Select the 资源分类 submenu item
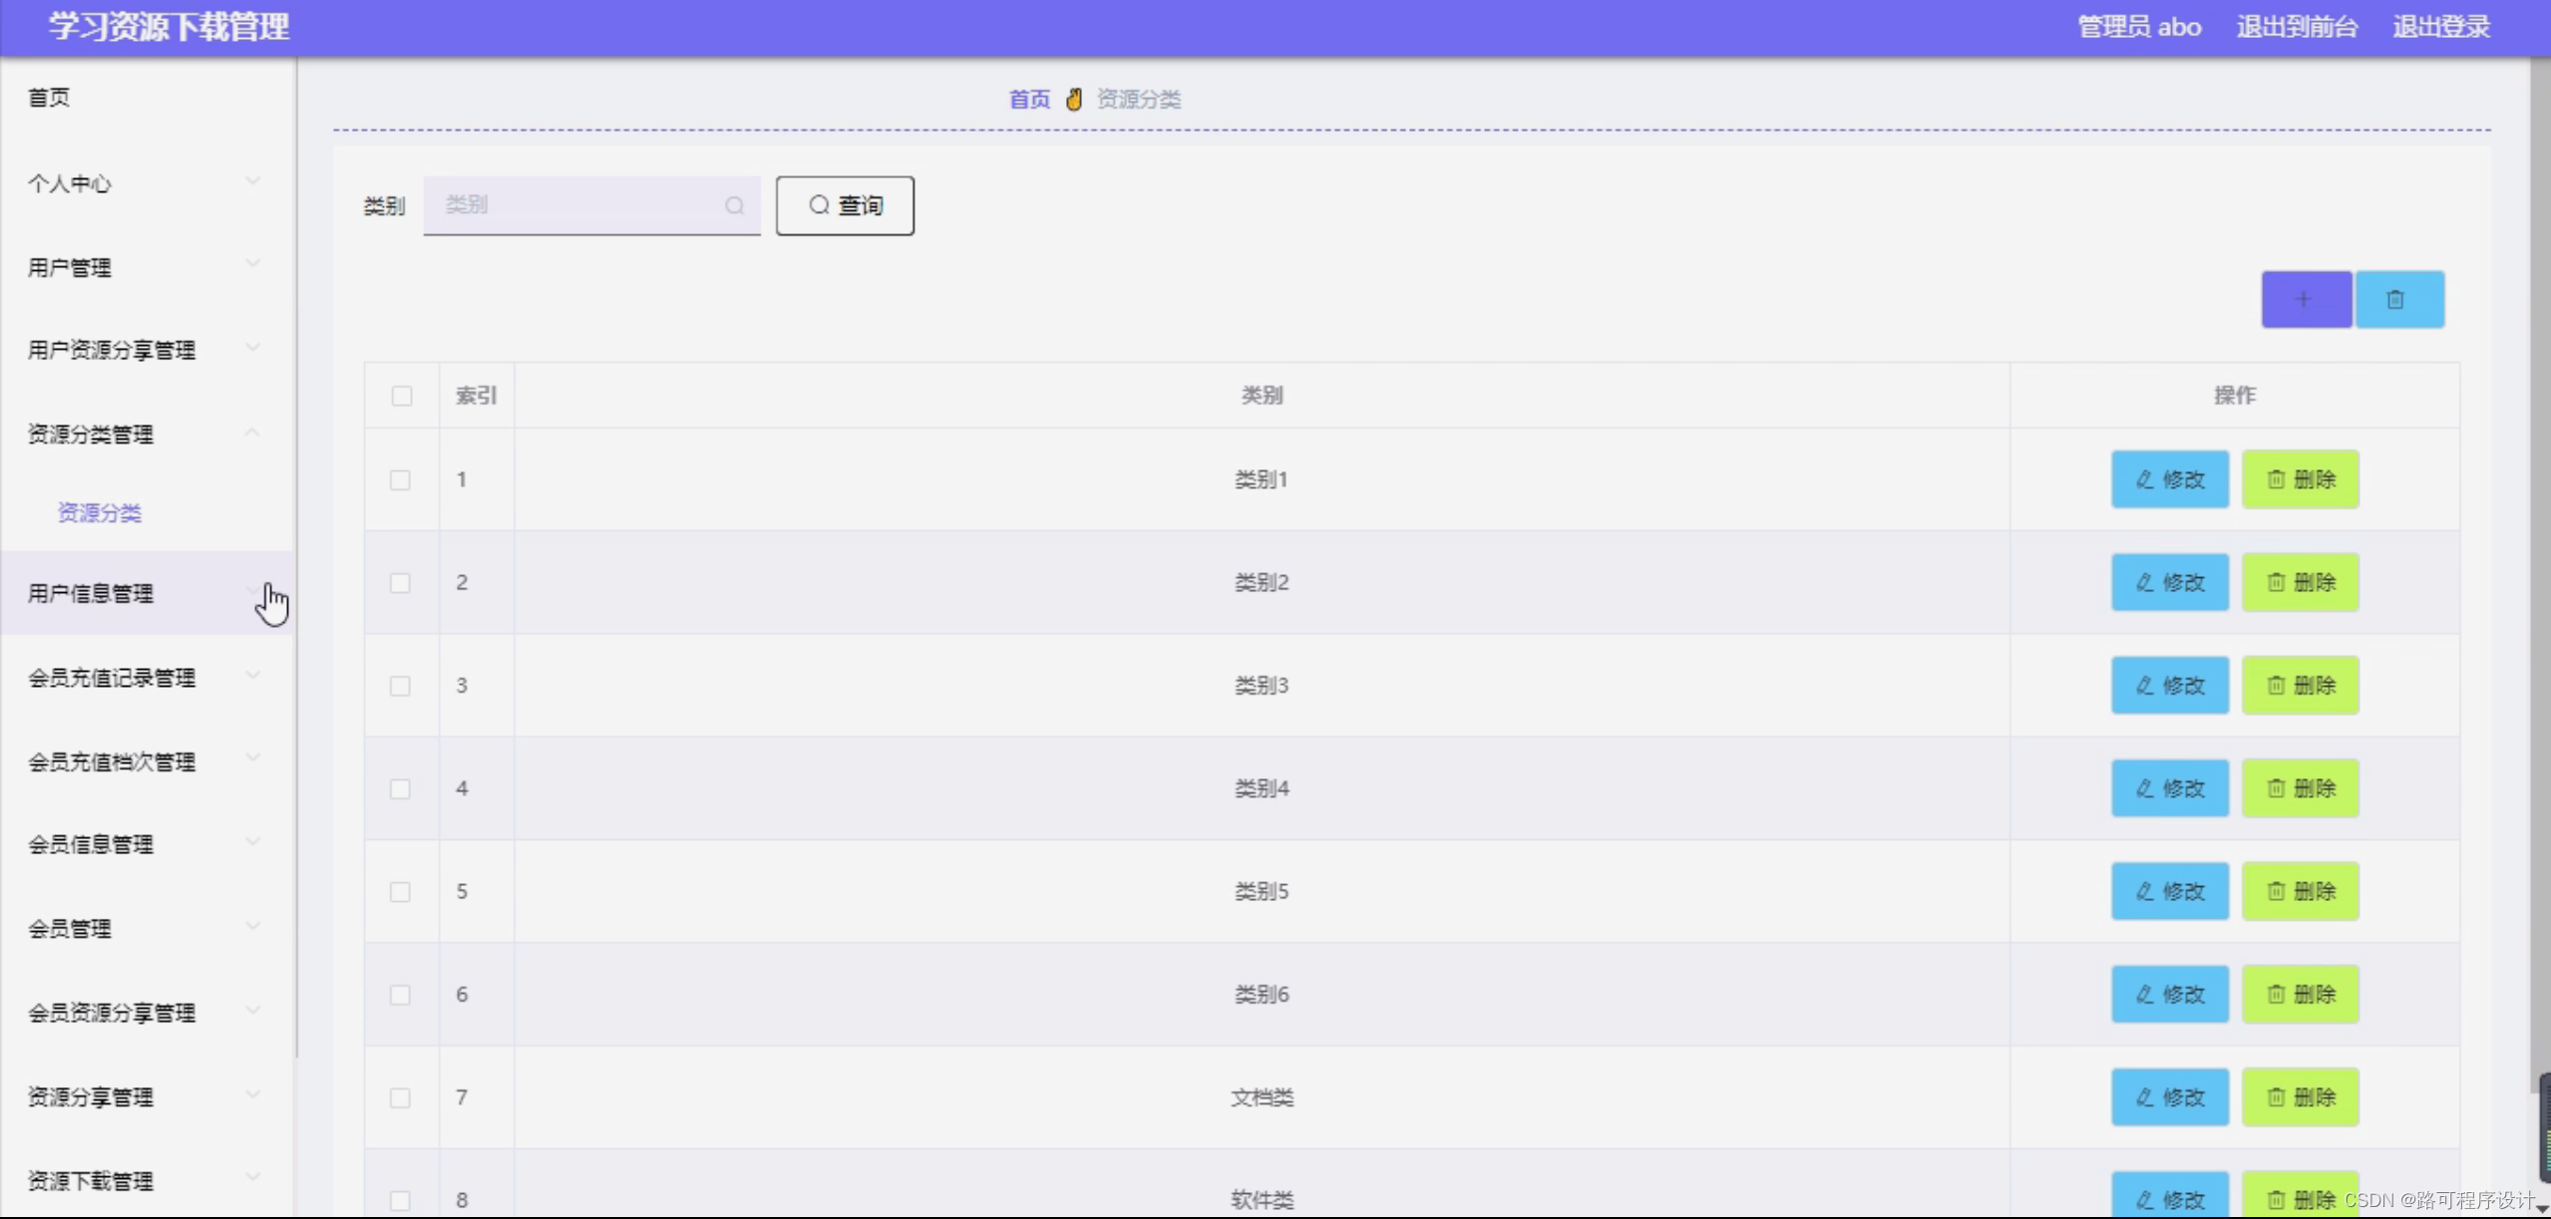This screenshot has height=1219, width=2551. tap(100, 512)
